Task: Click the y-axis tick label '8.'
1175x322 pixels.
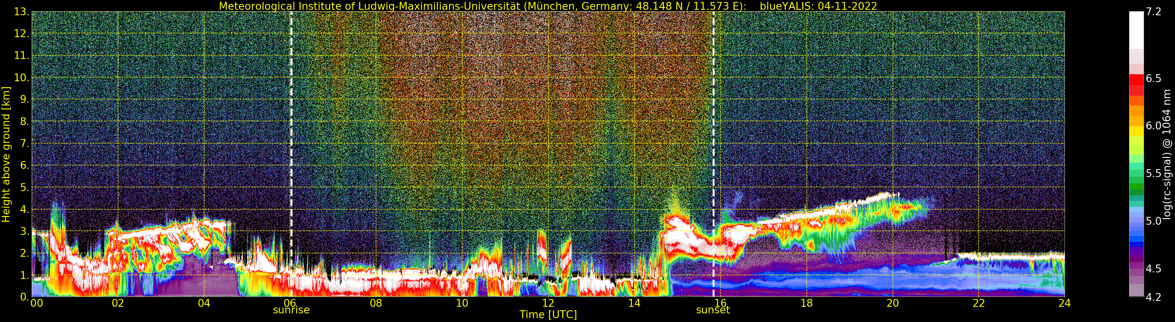Action: (x=24, y=122)
